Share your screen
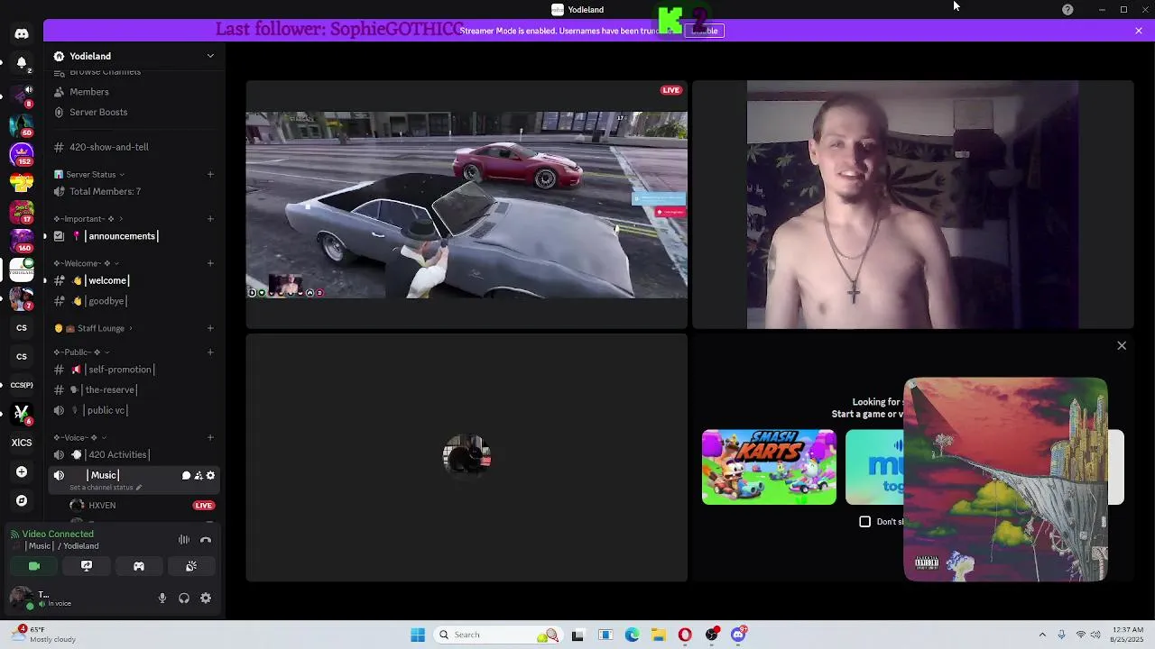 (87, 566)
